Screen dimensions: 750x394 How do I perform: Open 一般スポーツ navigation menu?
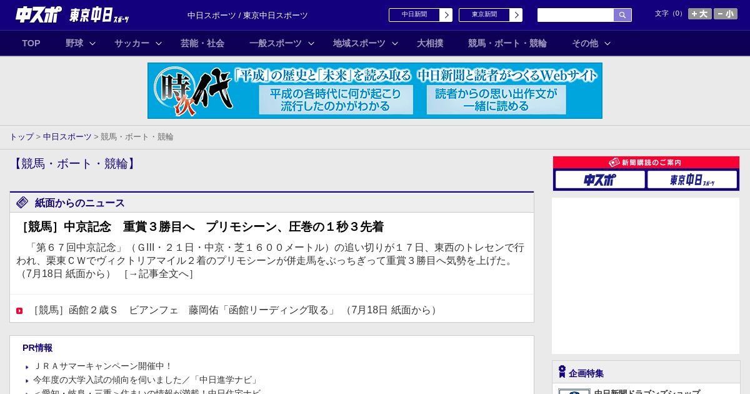coord(276,43)
